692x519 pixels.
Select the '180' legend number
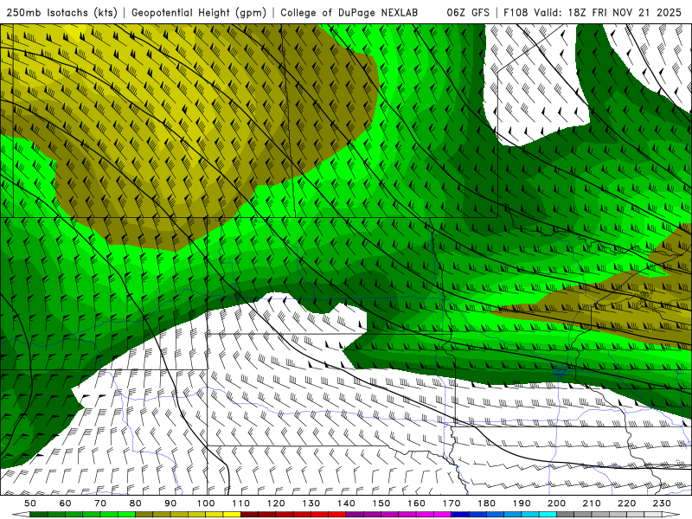click(486, 503)
